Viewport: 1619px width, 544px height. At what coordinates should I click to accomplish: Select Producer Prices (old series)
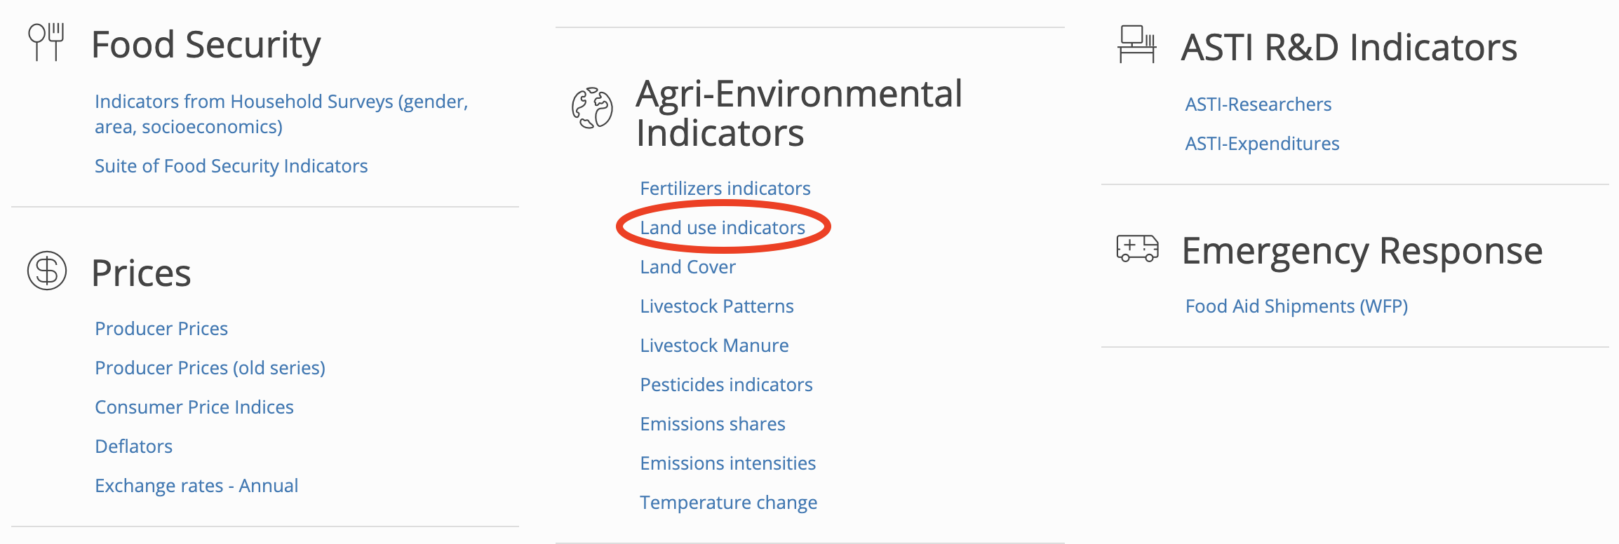click(210, 368)
